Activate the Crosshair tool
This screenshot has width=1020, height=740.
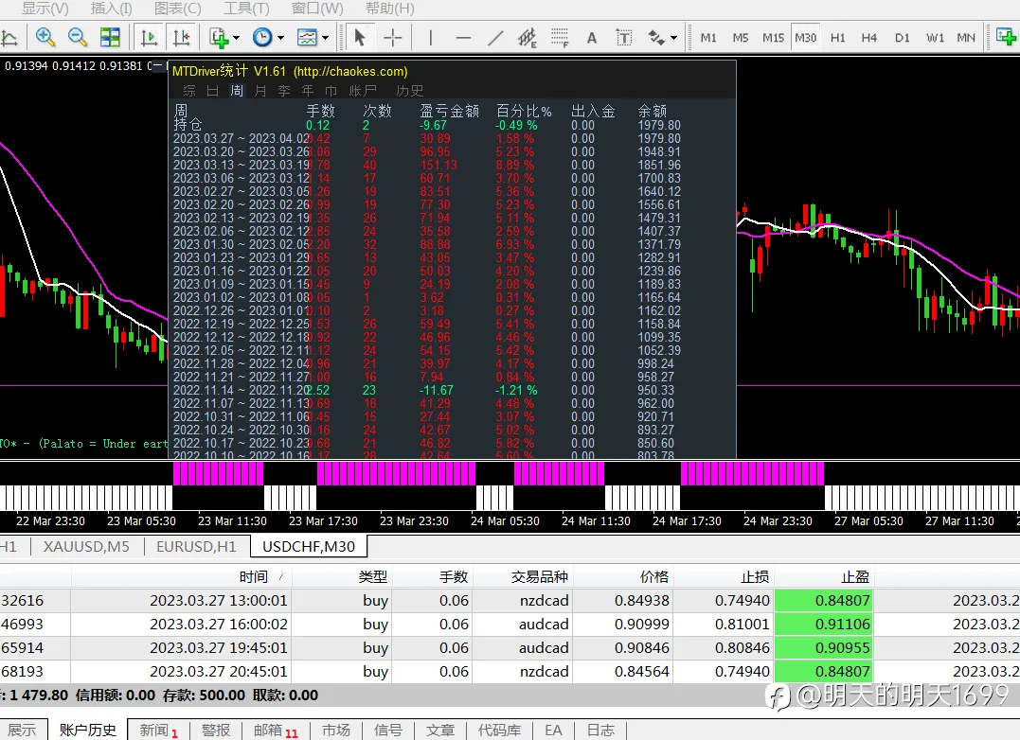392,38
